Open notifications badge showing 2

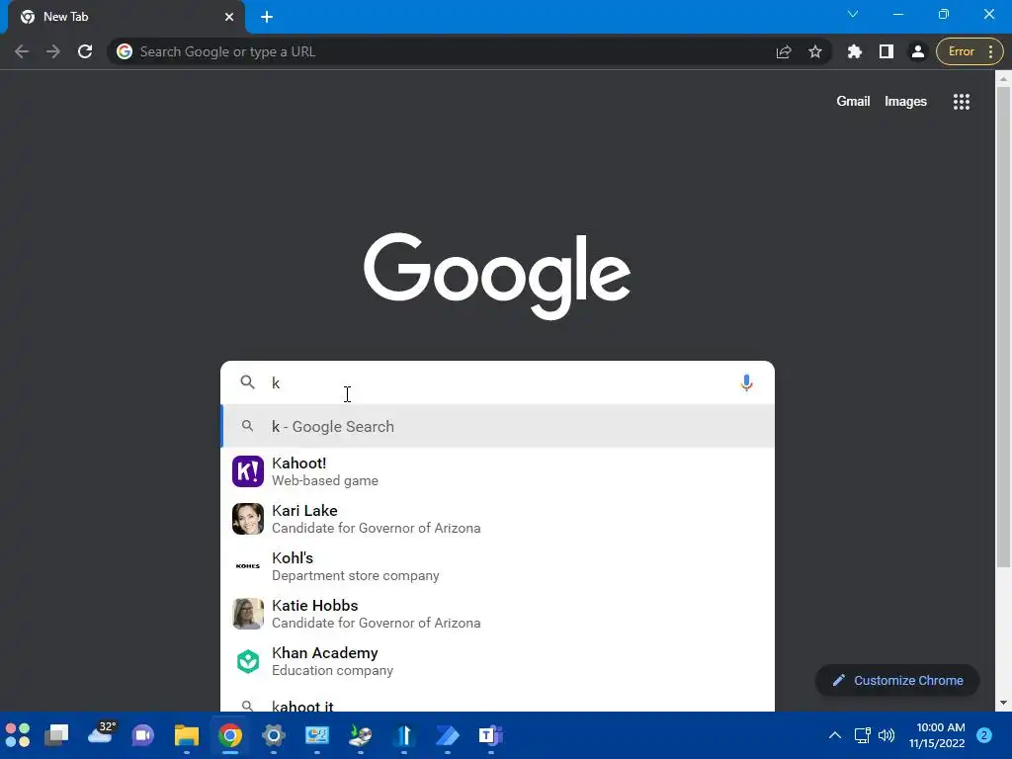point(983,735)
